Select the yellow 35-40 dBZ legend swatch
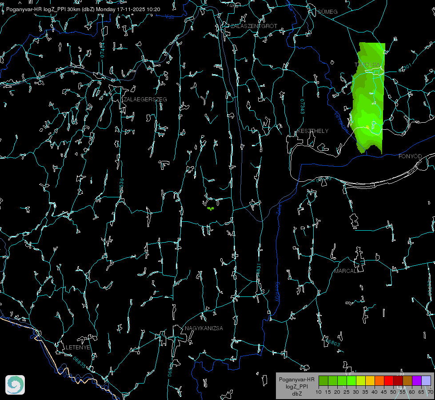Screen dimensions: 435x400 pos(370,380)
